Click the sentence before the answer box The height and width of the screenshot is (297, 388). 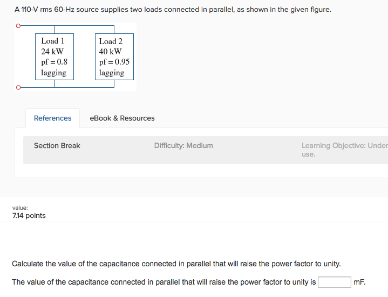click(x=164, y=282)
